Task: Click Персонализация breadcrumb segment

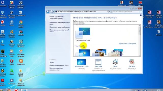Action: [x=90, y=12]
